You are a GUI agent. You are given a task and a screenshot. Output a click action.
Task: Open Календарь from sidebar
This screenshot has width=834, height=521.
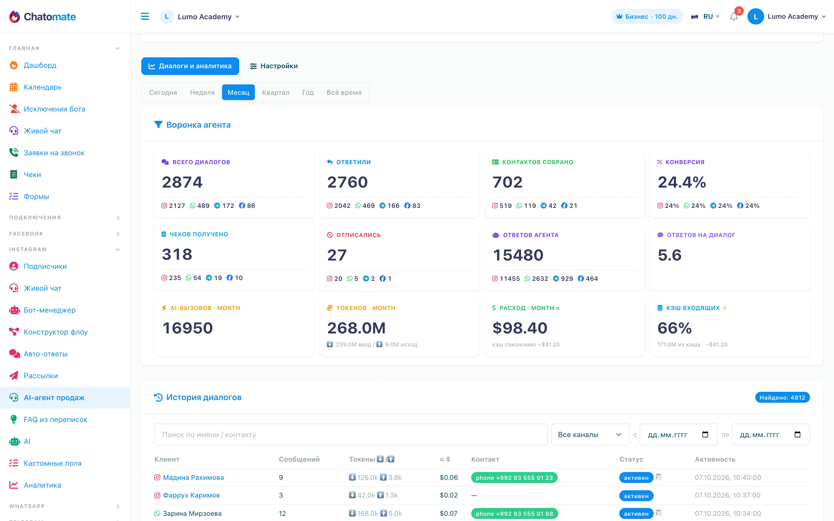click(42, 87)
